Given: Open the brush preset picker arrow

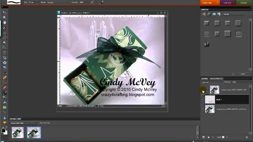Looking at the screenshot, I should pyautogui.click(x=22, y=2).
